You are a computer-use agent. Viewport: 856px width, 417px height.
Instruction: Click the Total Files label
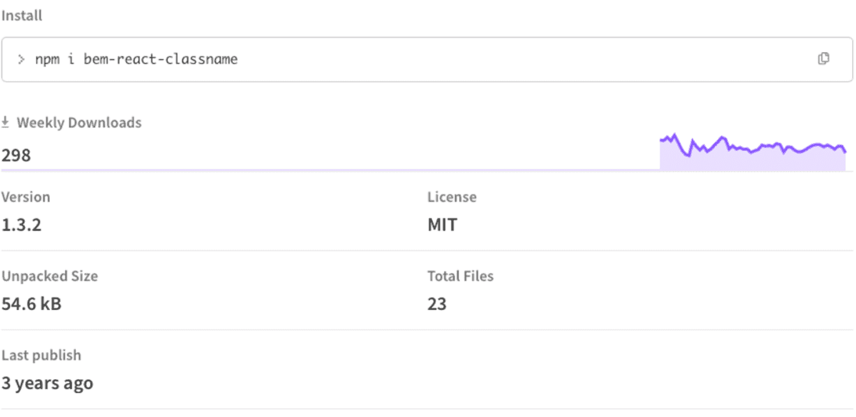[x=460, y=276]
